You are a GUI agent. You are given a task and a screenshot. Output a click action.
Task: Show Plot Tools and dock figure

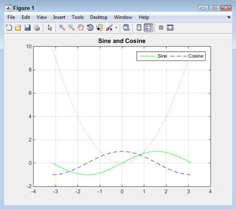point(170,28)
